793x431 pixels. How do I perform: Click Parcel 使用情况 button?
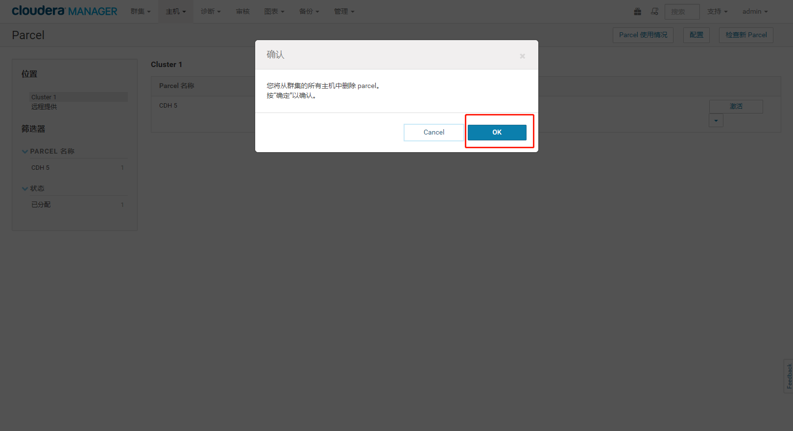tap(643, 35)
